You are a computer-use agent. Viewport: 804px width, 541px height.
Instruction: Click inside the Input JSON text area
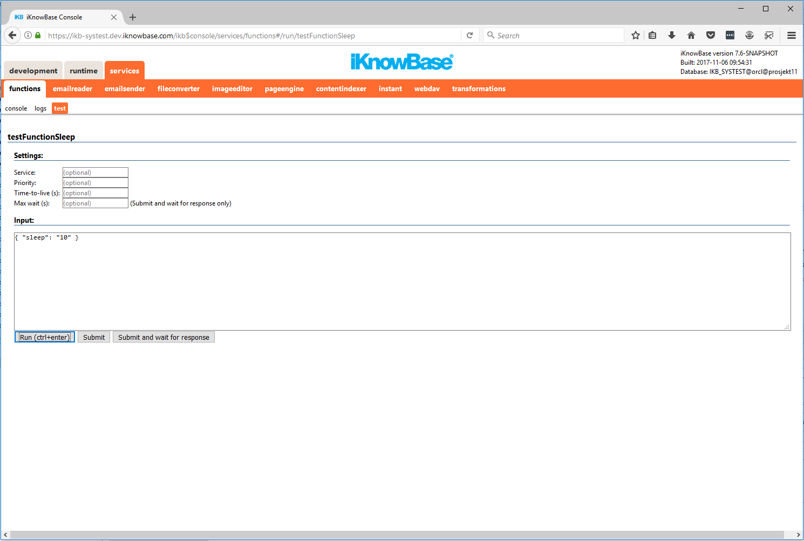403,282
